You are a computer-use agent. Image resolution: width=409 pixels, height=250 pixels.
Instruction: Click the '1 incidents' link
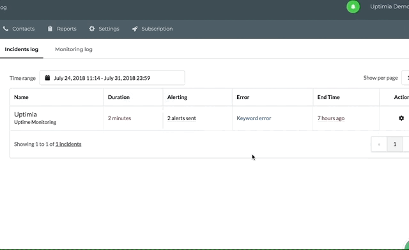point(68,144)
